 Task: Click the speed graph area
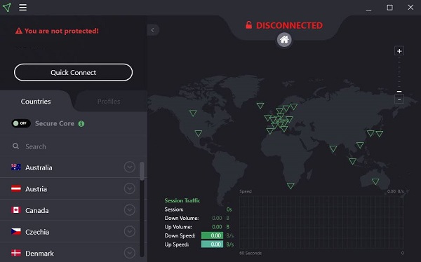click(321, 222)
